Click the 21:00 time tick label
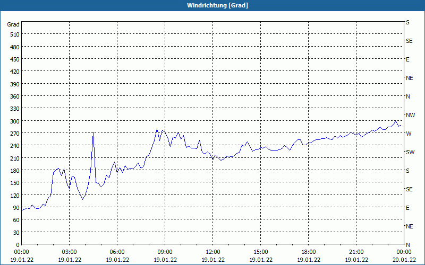This screenshot has height=265, width=425. 356,252
